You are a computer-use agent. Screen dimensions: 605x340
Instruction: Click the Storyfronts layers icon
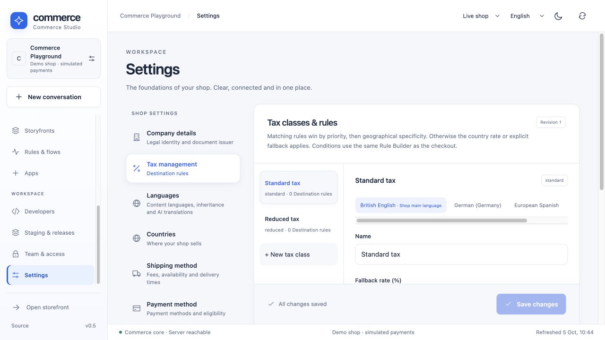pos(16,131)
